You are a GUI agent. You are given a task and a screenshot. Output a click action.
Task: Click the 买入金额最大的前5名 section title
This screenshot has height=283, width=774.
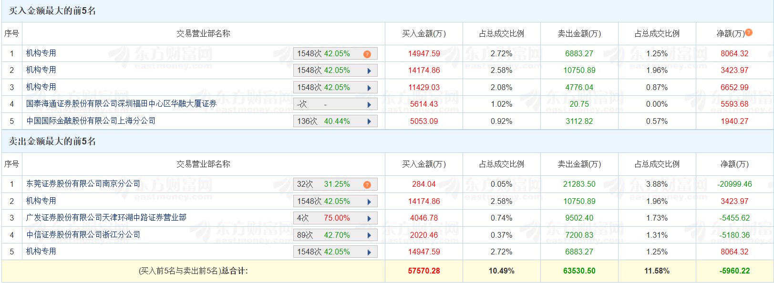(x=52, y=10)
